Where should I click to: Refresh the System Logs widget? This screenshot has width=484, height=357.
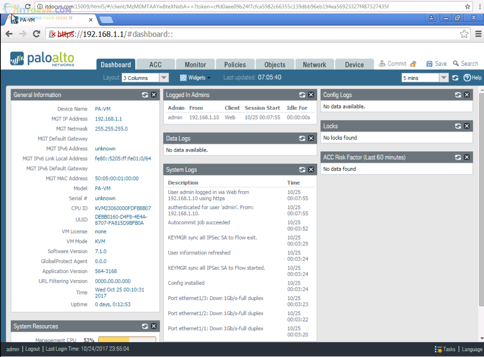tap(302, 170)
